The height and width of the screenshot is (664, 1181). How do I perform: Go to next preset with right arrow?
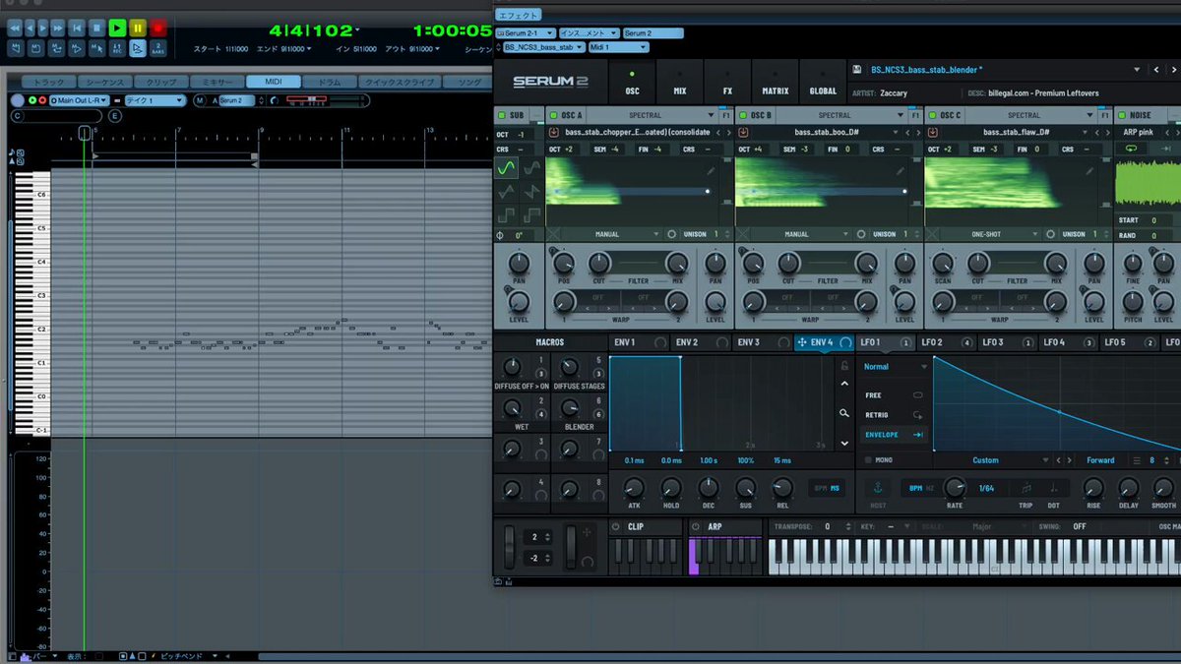pos(1173,70)
